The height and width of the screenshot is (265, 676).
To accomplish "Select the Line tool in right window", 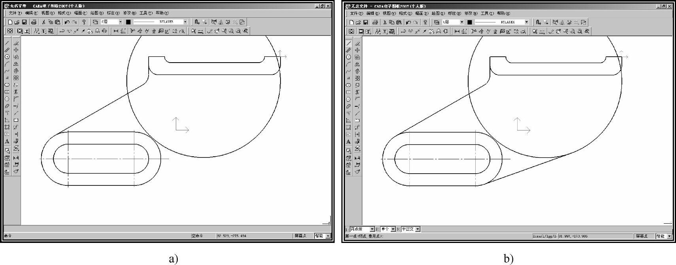I will (348, 43).
